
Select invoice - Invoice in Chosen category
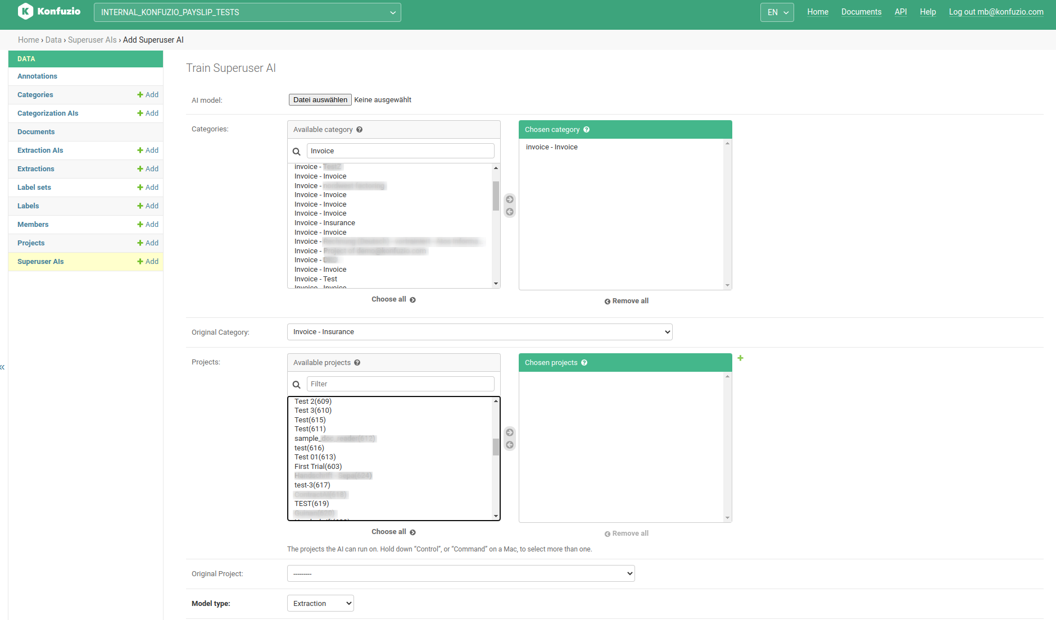coord(552,147)
